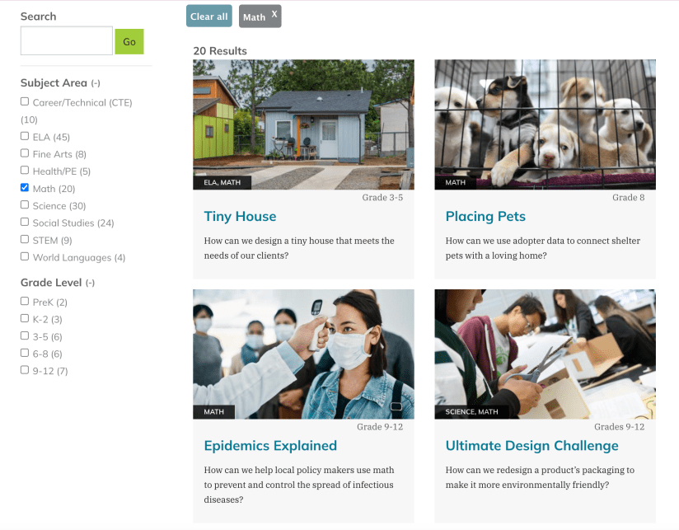This screenshot has height=530, width=679.
Task: Open the Epidemics Explained project
Action: [x=270, y=446]
